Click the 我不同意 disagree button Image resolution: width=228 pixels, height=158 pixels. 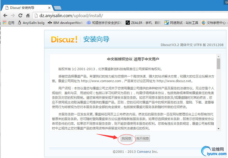[x=143, y=138]
